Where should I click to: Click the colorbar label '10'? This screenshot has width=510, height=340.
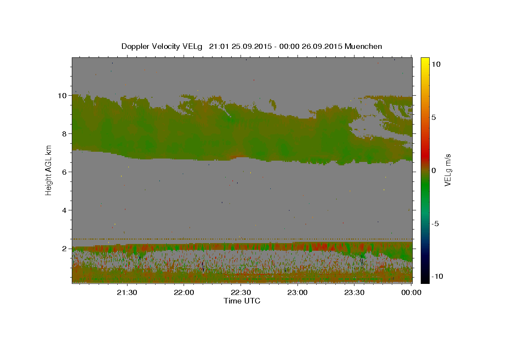pos(436,64)
